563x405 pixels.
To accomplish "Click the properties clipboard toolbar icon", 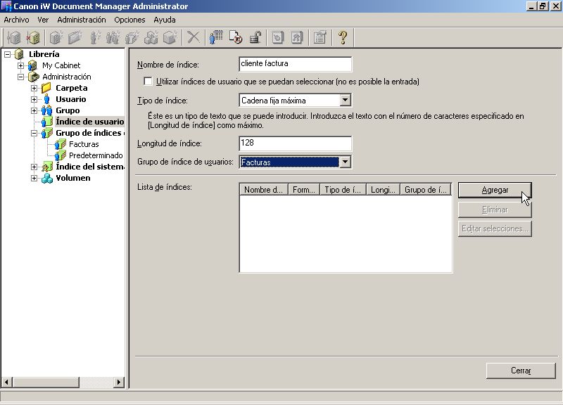I will pos(320,37).
